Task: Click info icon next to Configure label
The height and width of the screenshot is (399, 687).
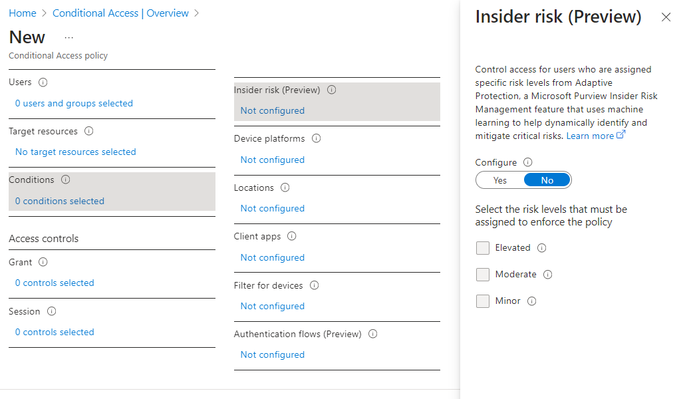Action: coord(528,162)
